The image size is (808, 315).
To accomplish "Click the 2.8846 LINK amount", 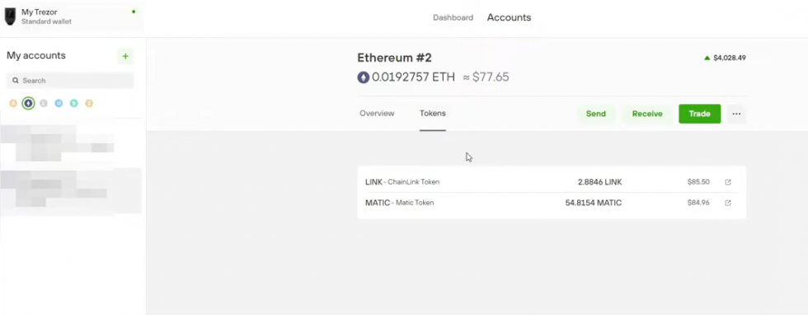I will pos(600,182).
